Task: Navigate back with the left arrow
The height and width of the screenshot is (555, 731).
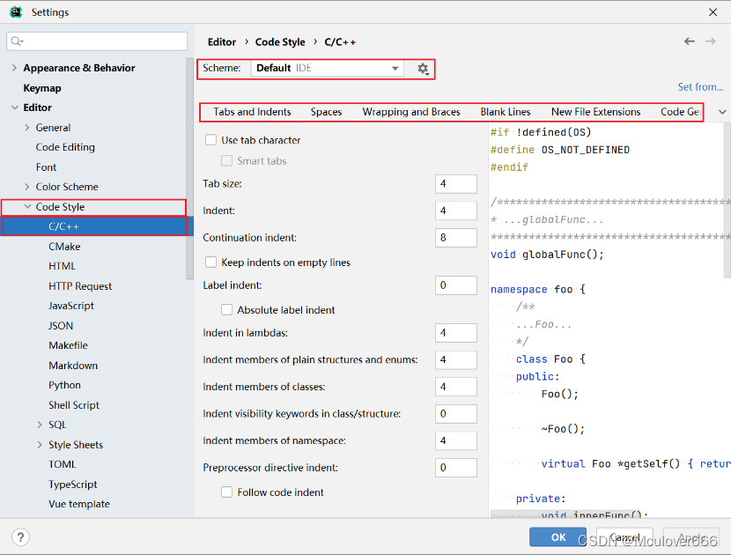Action: [x=689, y=41]
